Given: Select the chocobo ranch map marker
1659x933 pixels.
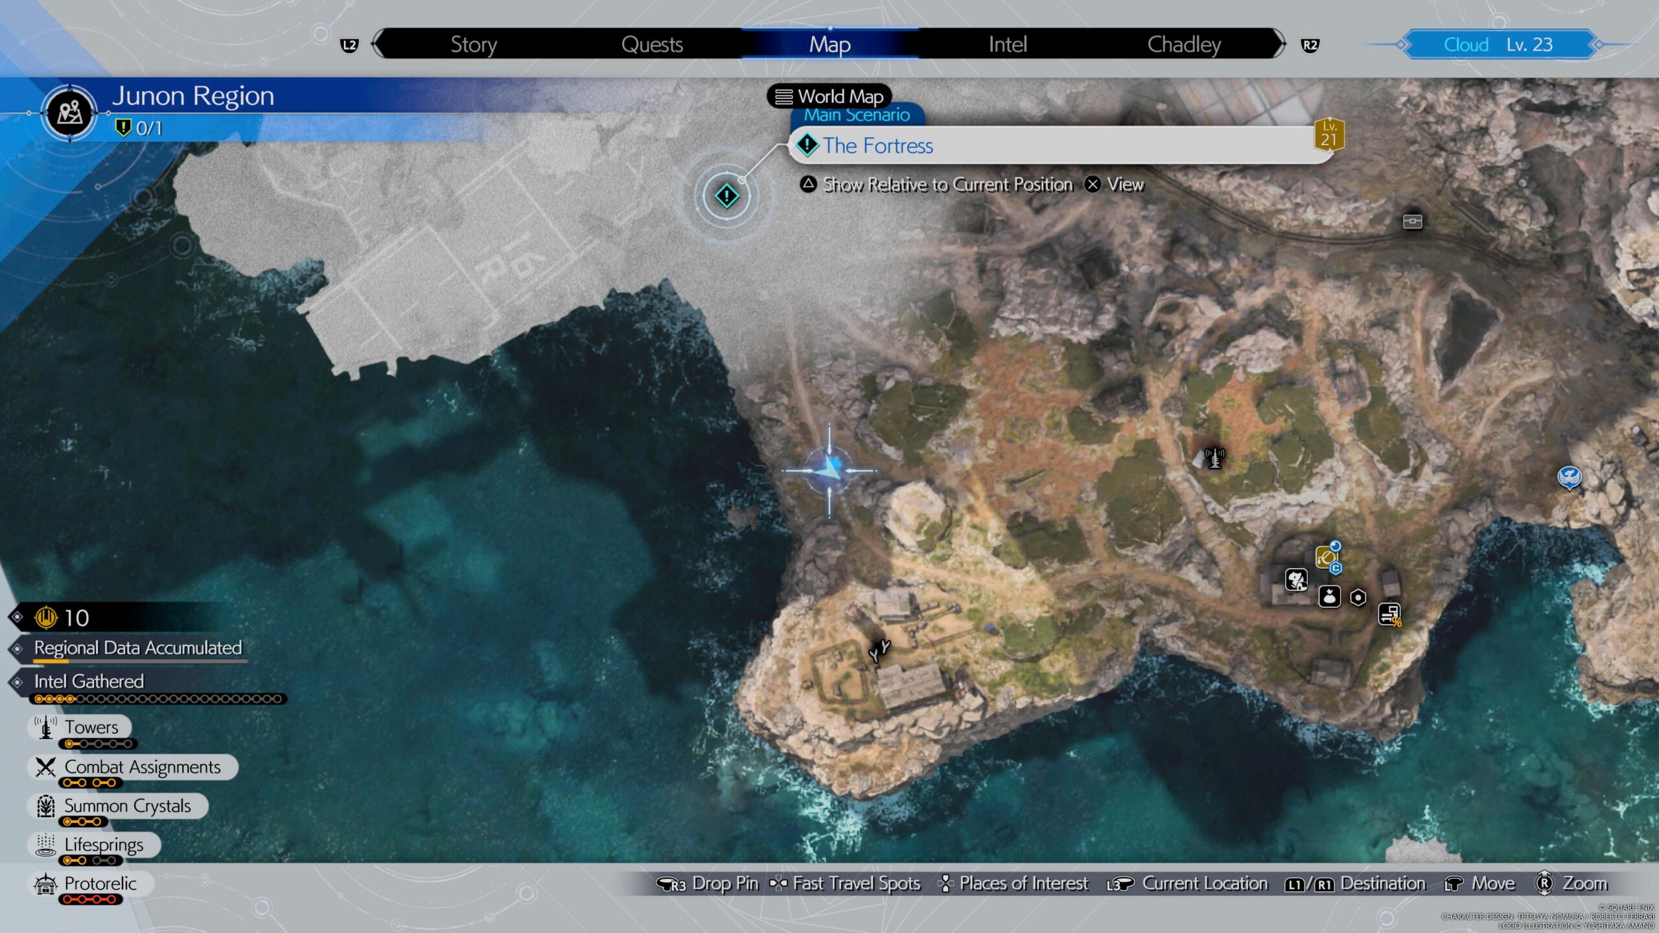Looking at the screenshot, I should [1296, 580].
